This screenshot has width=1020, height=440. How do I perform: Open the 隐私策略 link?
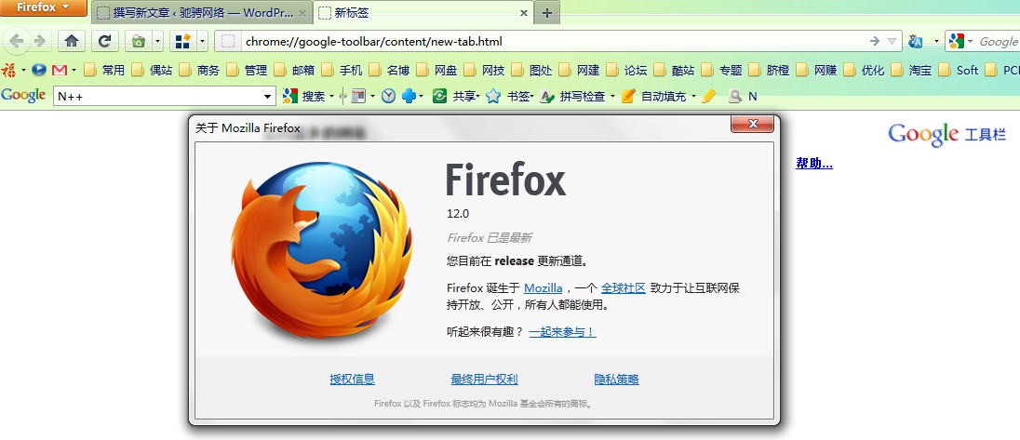617,380
